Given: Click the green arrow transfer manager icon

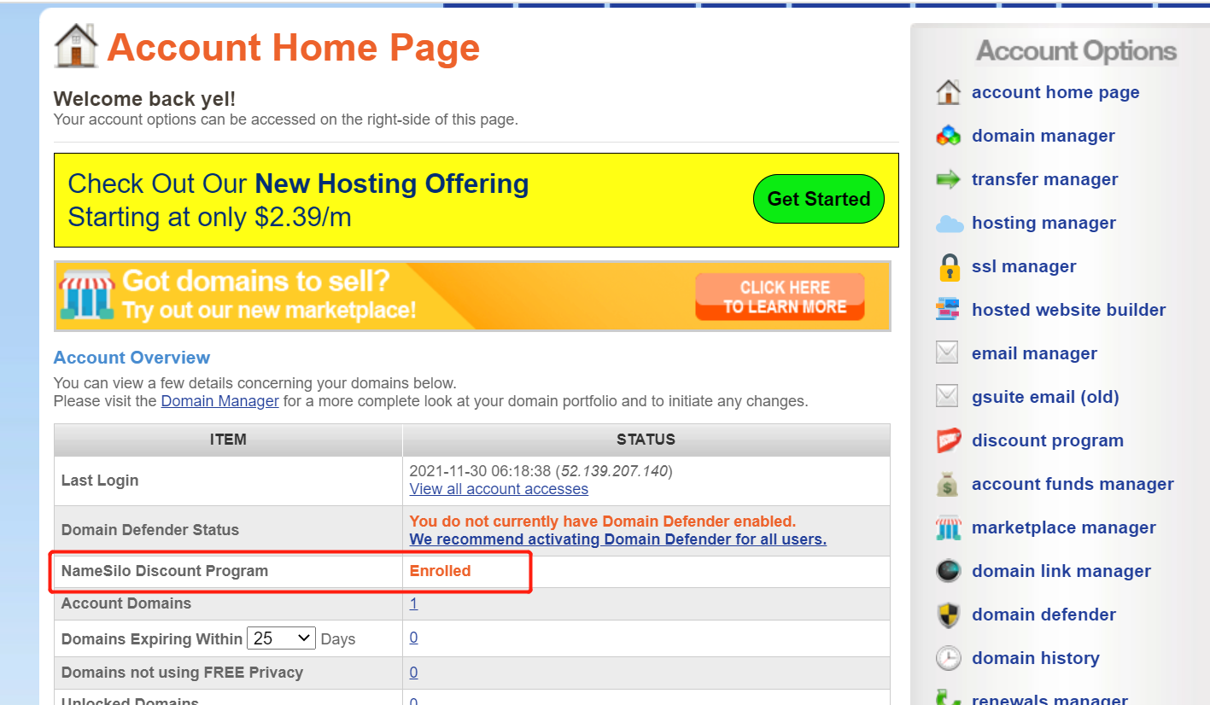Looking at the screenshot, I should [949, 179].
